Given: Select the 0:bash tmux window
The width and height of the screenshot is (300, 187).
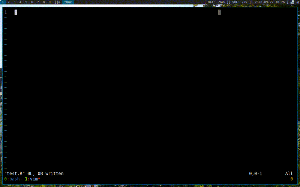Looking at the screenshot, I should (13, 179).
